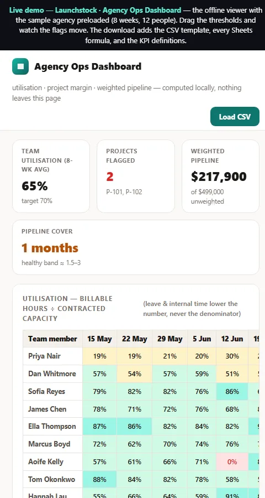Image resolution: width=265 pixels, height=498 pixels.
Task: Open the Launchstock Agency Ops Dashboard link
Action: 96,10
